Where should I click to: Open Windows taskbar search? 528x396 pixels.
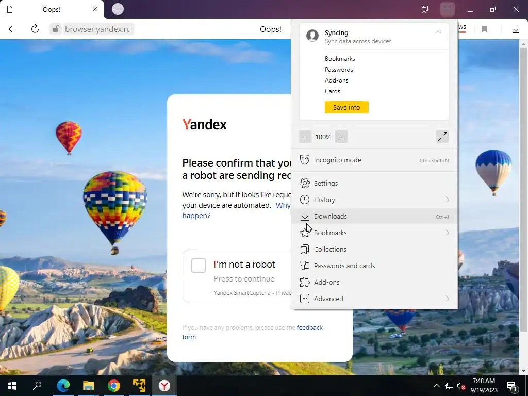pos(37,386)
